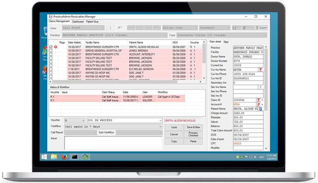Go to first page with the |<< button

click(x=131, y=28)
